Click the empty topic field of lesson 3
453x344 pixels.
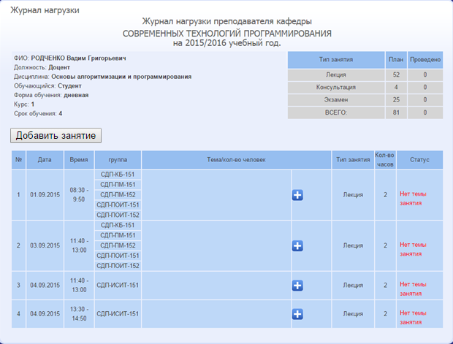pyautogui.click(x=216, y=286)
